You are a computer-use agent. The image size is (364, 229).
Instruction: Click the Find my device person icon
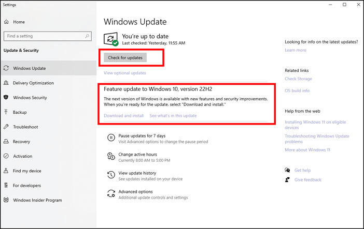[x=6, y=171]
